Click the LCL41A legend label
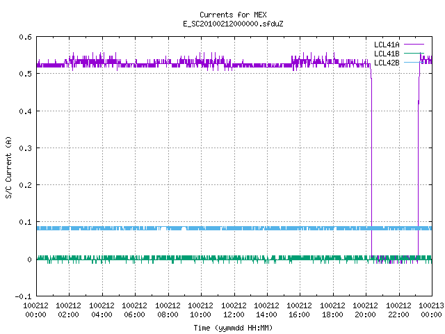 tap(387, 45)
